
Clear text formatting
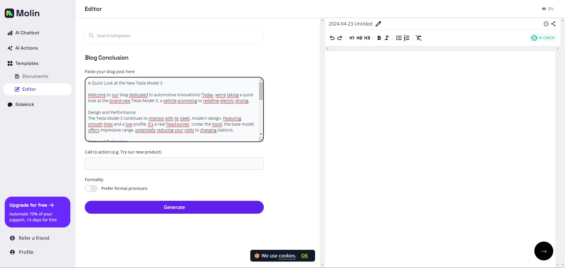click(x=419, y=38)
